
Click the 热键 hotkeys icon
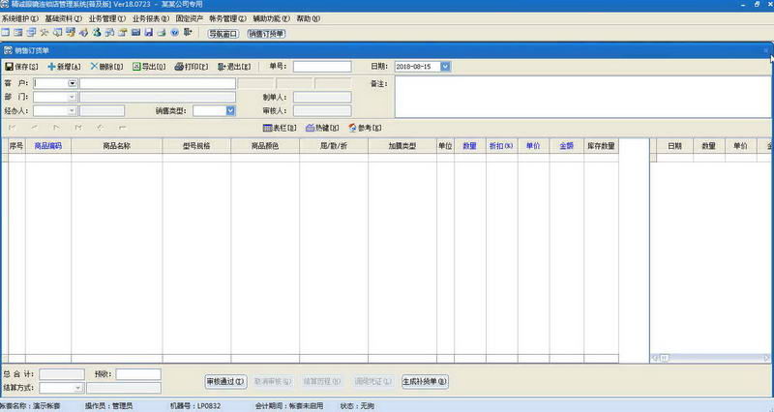click(x=310, y=127)
